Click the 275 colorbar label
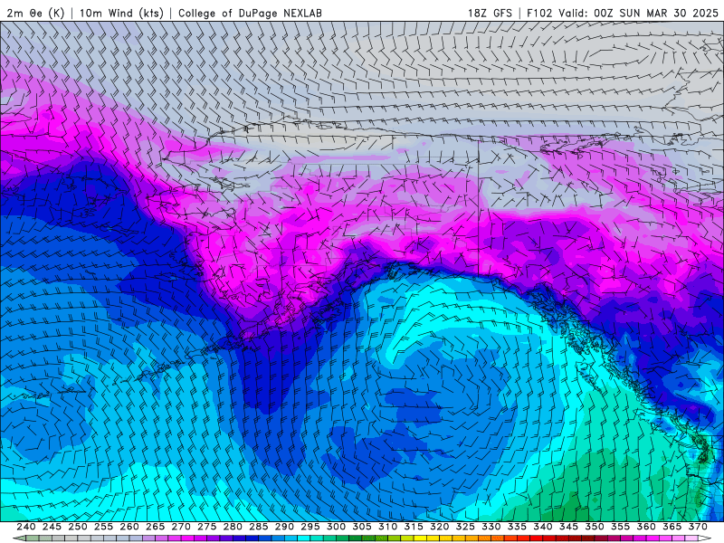 click(x=207, y=527)
